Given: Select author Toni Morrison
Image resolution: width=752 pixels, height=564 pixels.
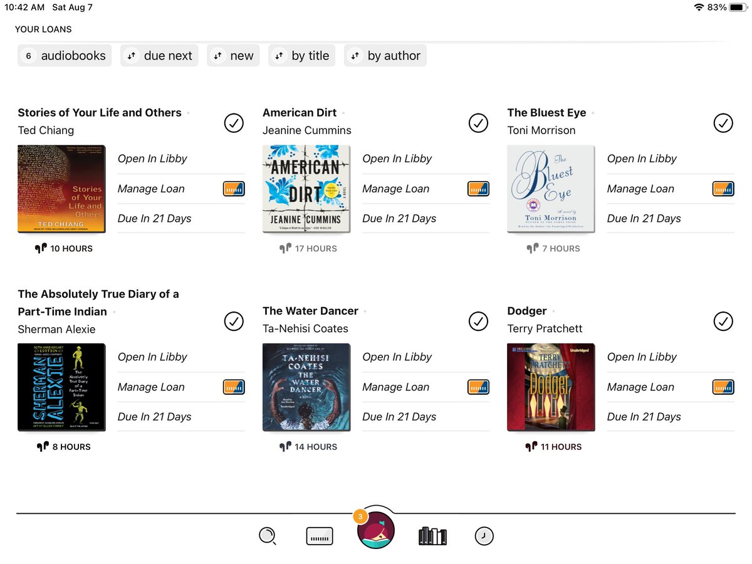Looking at the screenshot, I should pos(541,130).
